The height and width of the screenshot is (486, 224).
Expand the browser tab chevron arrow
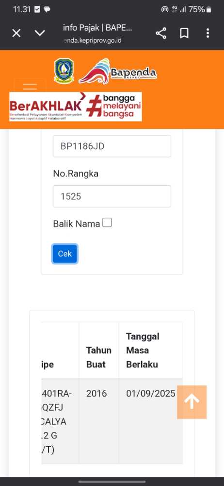click(x=40, y=33)
